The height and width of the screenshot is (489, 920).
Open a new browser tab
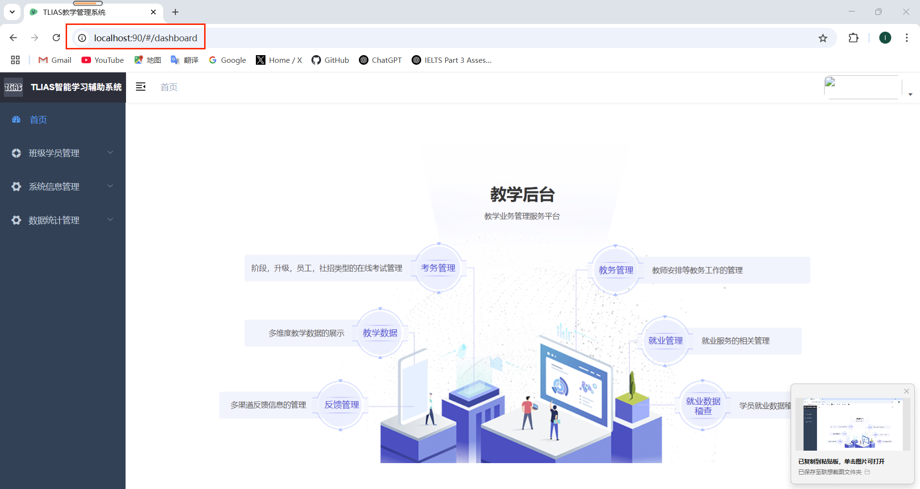pos(175,12)
